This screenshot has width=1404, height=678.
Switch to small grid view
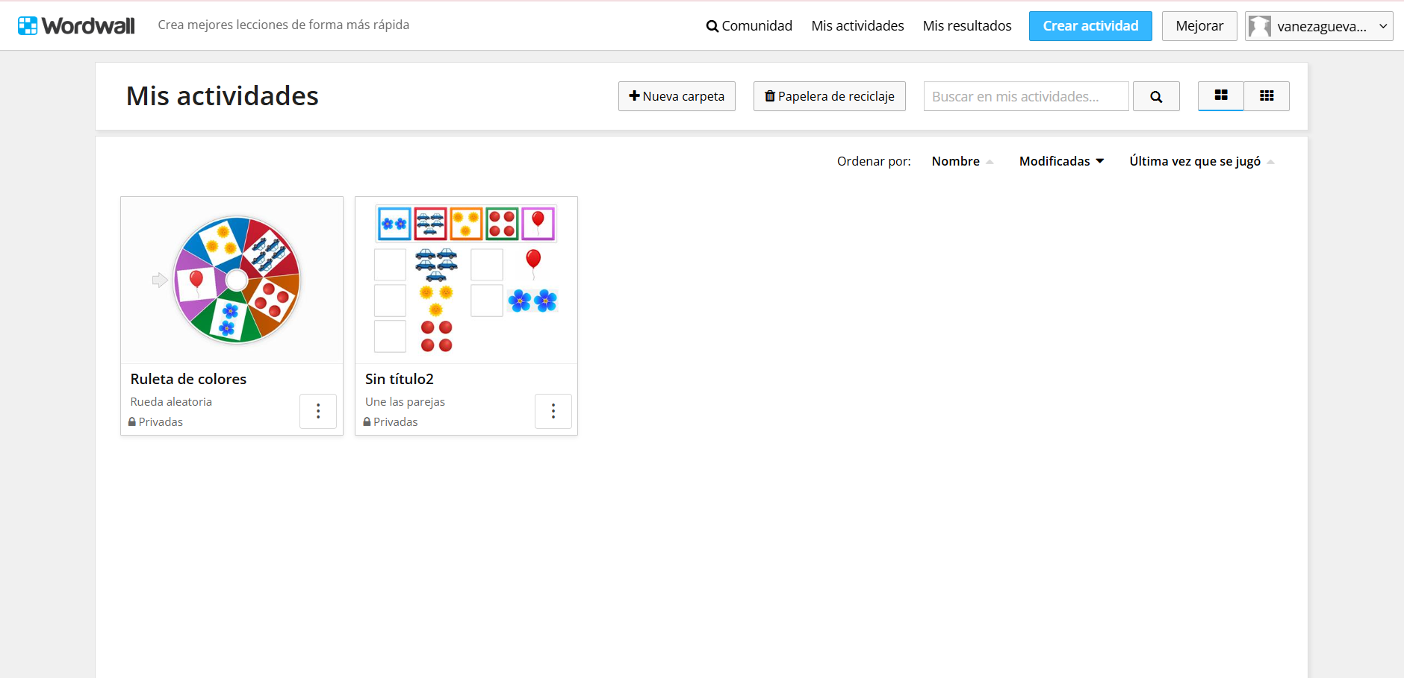click(1267, 96)
